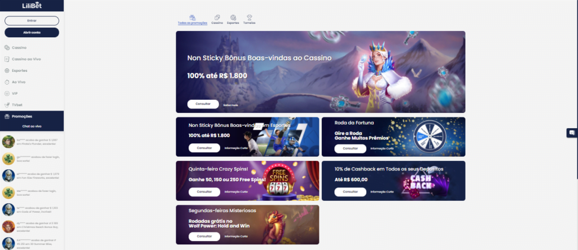Viewport: 578px width, 250px height.
Task: Go to the VIP section icon
Action: (7, 93)
